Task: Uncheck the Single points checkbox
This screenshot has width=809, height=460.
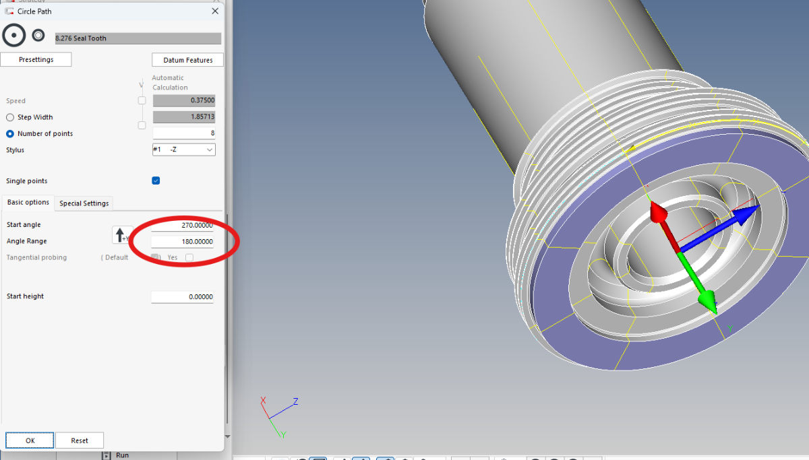Action: point(156,180)
